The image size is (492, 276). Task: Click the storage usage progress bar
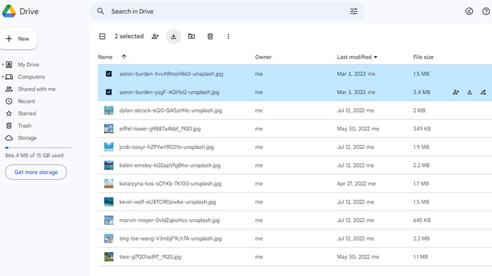(38, 148)
